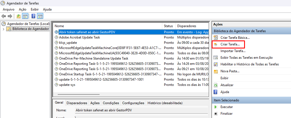Click the Criar Tarefa Básica icon
Image resolution: width=291 pixels, height=118 pixels.
(x=216, y=38)
